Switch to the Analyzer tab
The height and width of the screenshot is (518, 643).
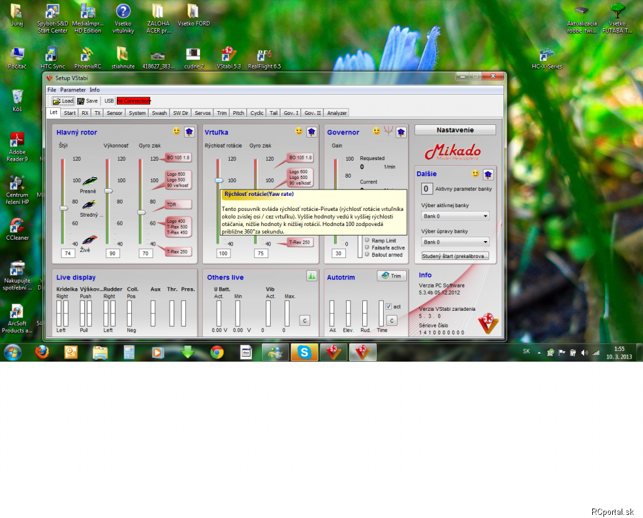[x=337, y=113]
